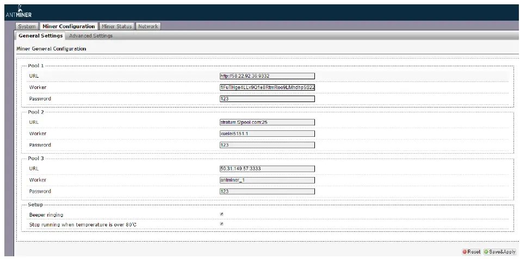Focus the Pool 2 Worker field
The height and width of the screenshot is (259, 520).
[x=267, y=134]
